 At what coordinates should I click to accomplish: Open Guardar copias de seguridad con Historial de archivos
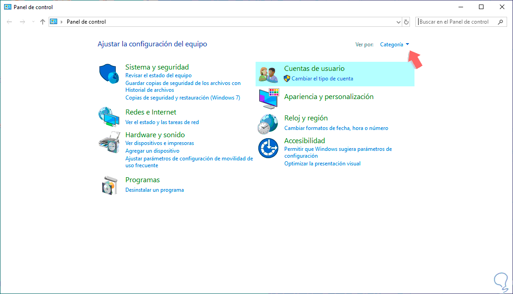[x=183, y=86]
